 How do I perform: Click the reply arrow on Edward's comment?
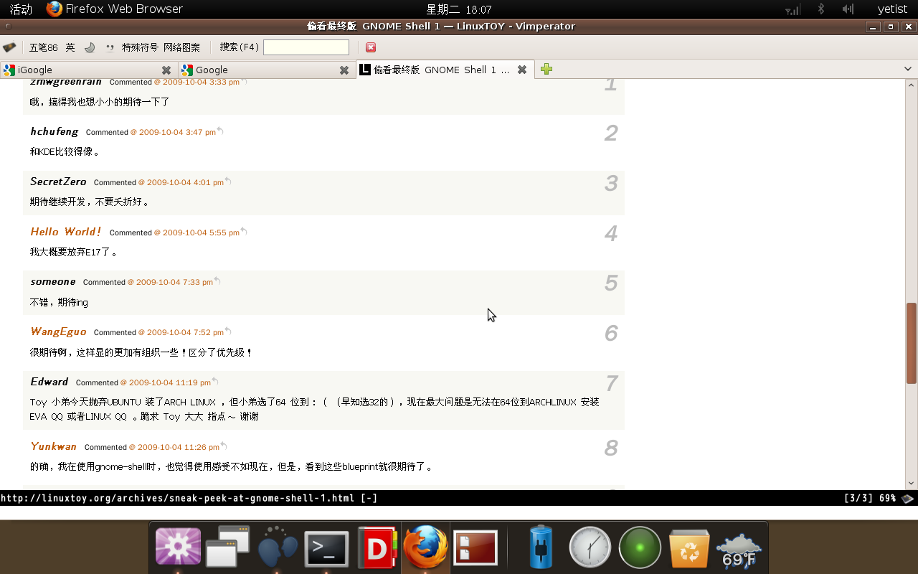tap(215, 382)
